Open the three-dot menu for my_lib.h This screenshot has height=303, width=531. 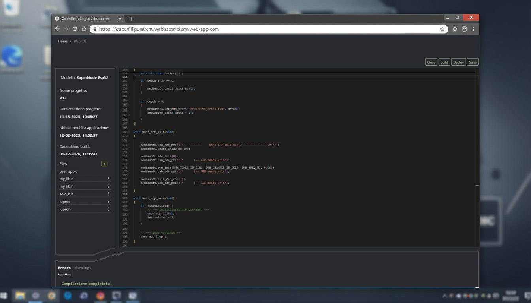click(x=108, y=186)
